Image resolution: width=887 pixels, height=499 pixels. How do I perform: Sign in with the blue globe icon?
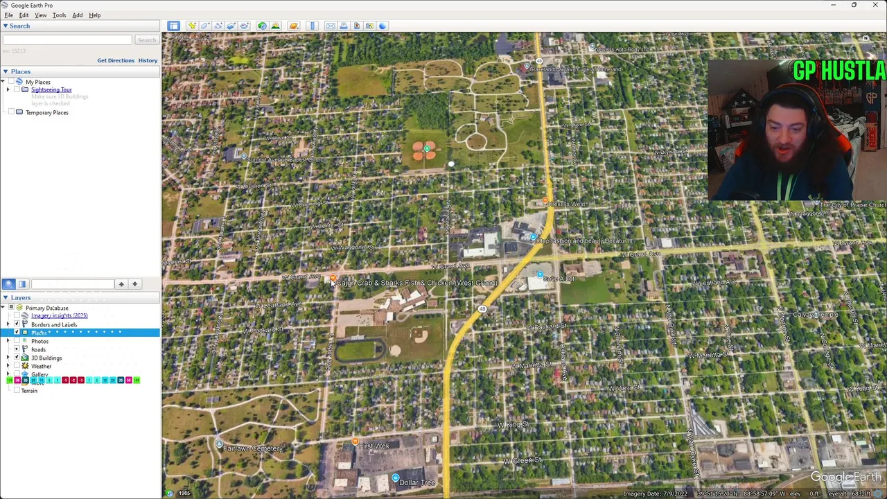tap(383, 26)
